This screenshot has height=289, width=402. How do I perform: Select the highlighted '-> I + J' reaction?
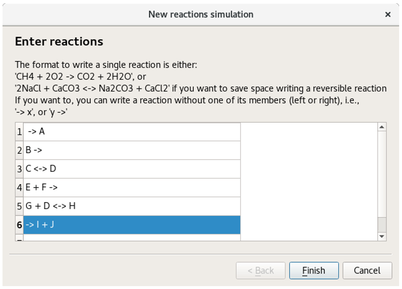point(108,225)
